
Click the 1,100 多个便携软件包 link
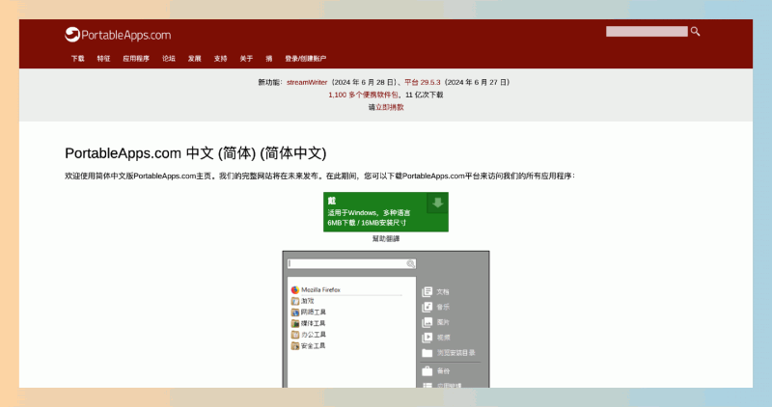(x=364, y=95)
